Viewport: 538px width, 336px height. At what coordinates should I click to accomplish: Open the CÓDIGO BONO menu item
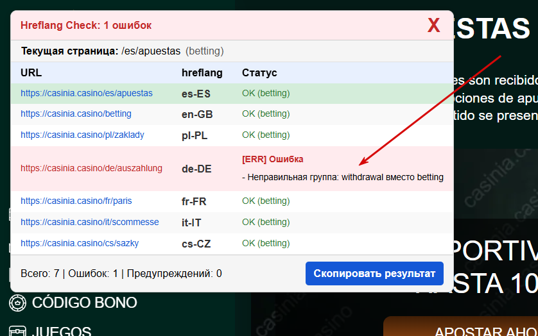pos(84,303)
